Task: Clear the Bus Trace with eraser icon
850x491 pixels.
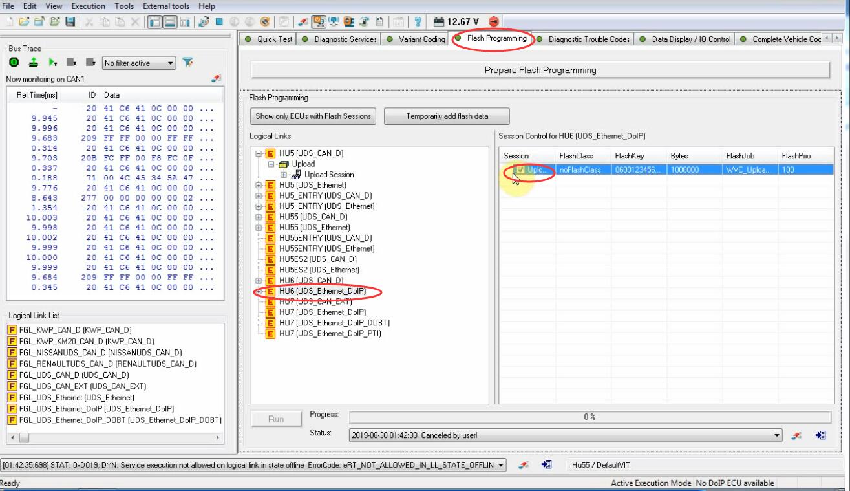Action: pyautogui.click(x=215, y=79)
